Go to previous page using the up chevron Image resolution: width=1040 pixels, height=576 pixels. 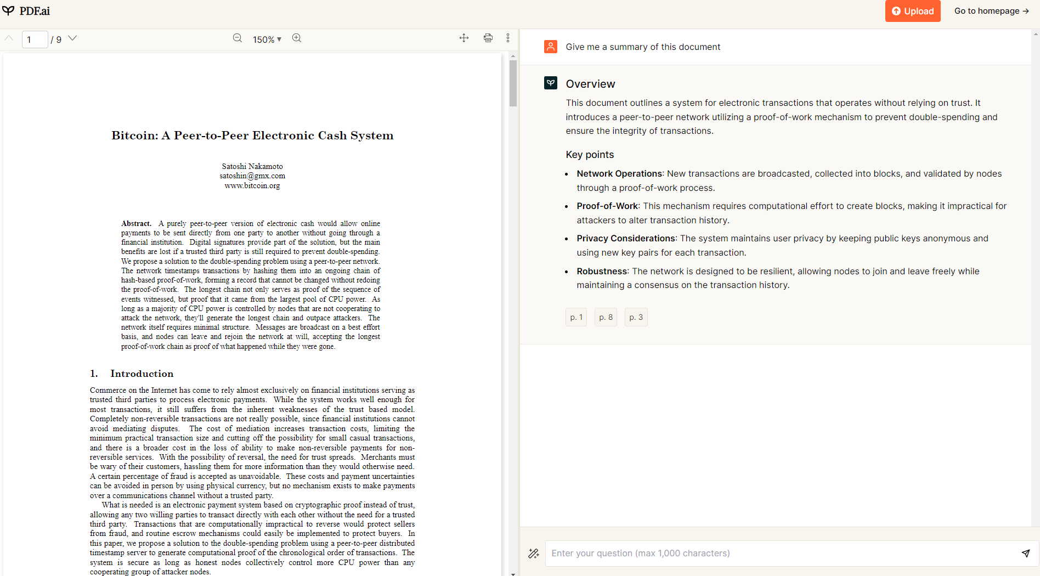click(9, 38)
